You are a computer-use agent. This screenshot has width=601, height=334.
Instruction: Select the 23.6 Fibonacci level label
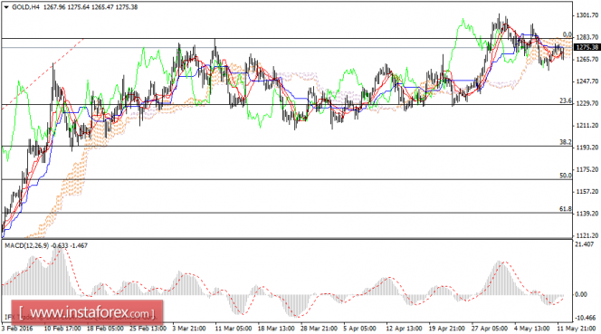(x=566, y=100)
